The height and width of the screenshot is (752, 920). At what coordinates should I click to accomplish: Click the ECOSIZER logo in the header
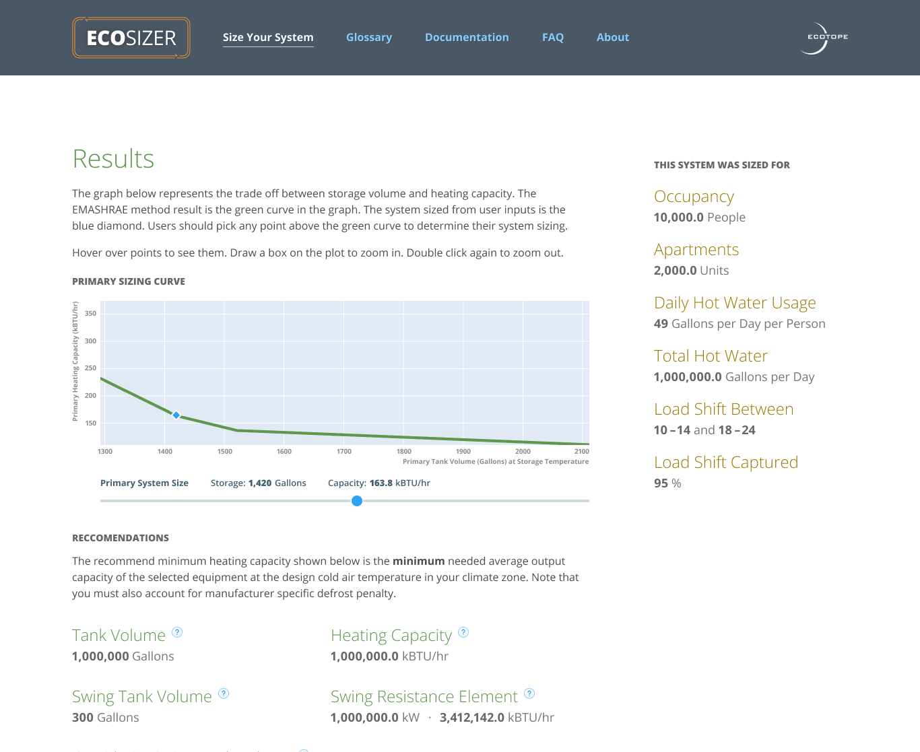click(131, 38)
